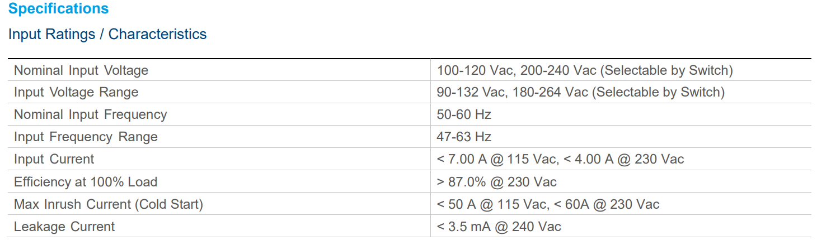
Task: Select the Nominal Input Frequency label
Action: click(x=91, y=114)
